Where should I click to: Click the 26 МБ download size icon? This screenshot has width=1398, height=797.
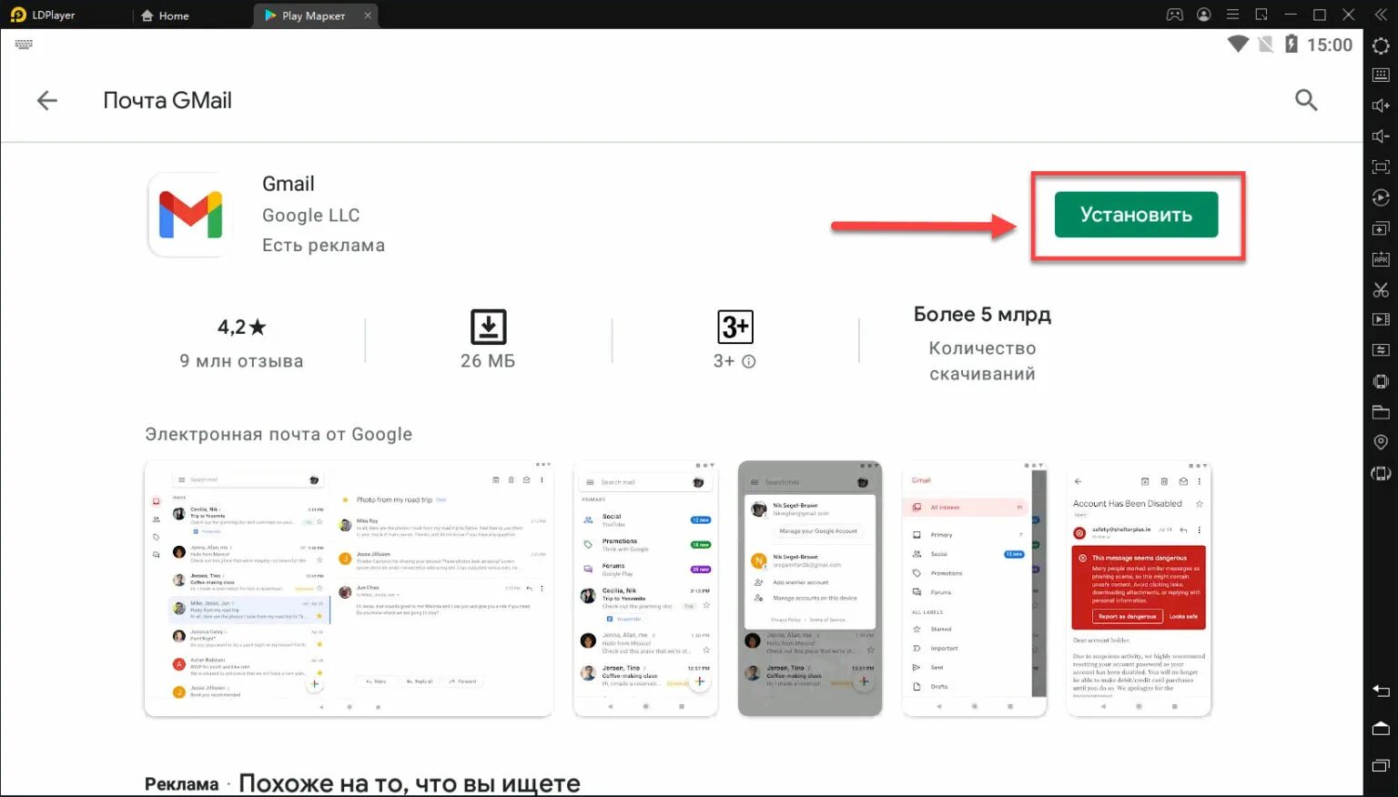click(488, 327)
